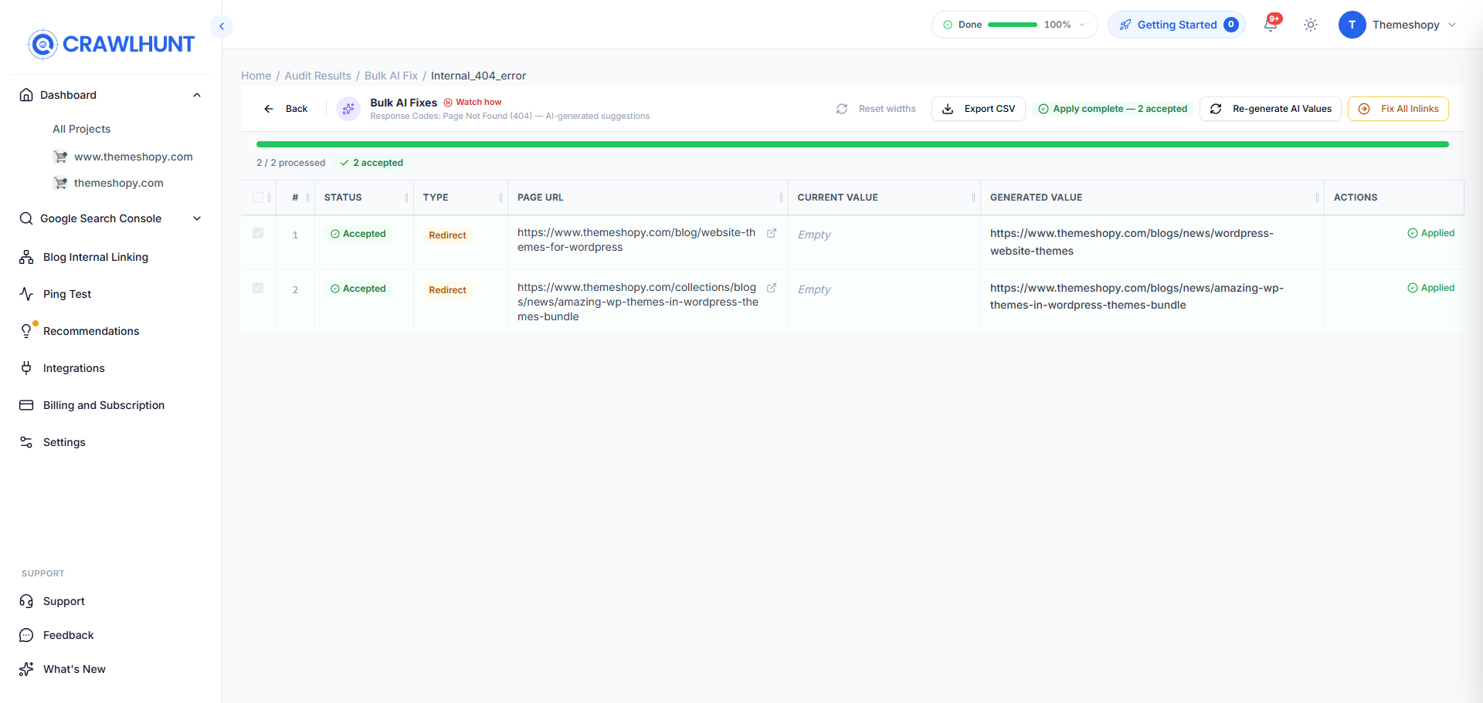Click generated value wordpress-website-themes URL
The height and width of the screenshot is (703, 1483).
click(1132, 242)
